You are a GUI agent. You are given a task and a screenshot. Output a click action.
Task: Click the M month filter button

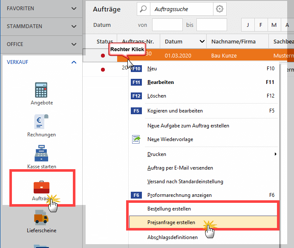(274, 25)
